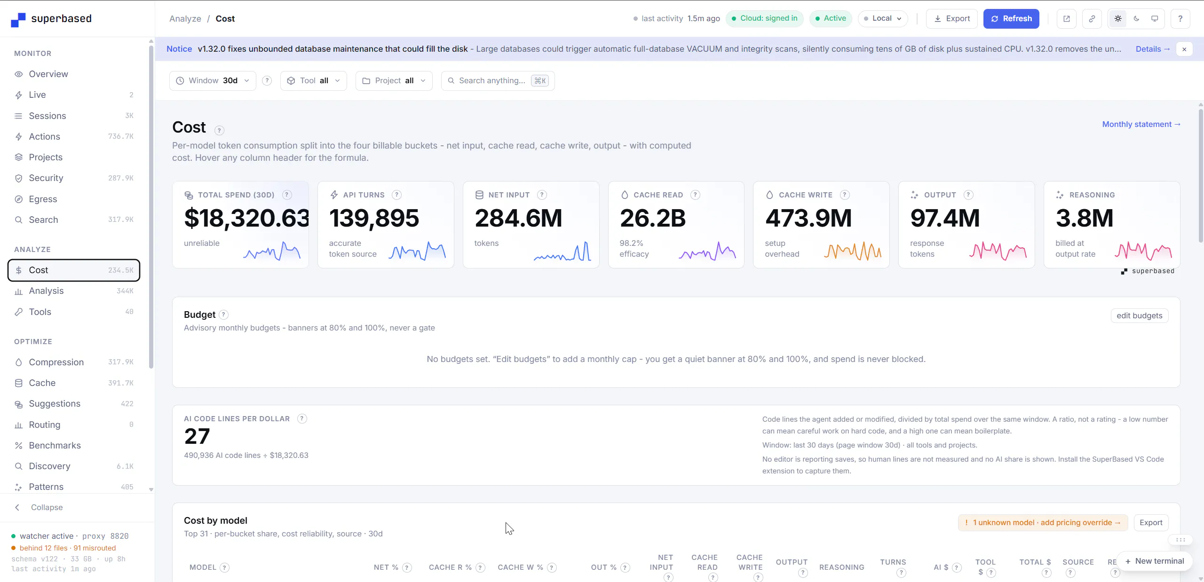This screenshot has height=582, width=1204.
Task: Navigate to Analysis page
Action: coord(74,291)
